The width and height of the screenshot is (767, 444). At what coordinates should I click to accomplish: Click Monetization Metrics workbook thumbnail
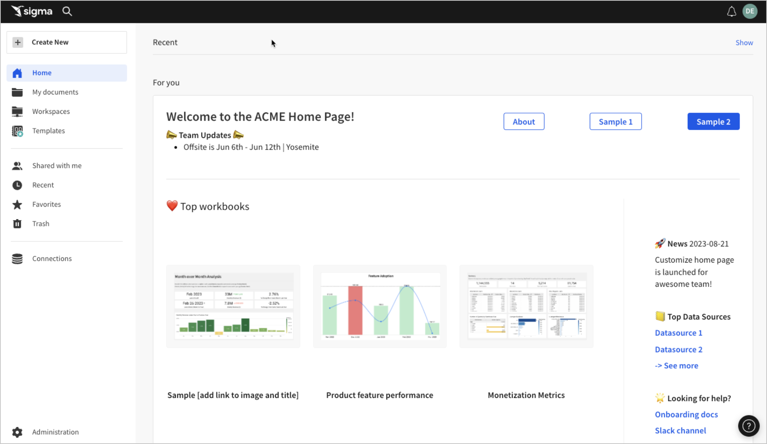(526, 306)
